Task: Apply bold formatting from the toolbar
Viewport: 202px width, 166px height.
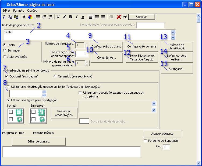Action: point(70,17)
